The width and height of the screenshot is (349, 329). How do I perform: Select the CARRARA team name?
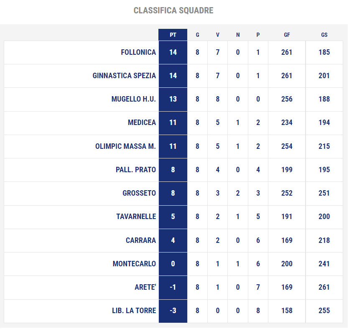(x=141, y=240)
